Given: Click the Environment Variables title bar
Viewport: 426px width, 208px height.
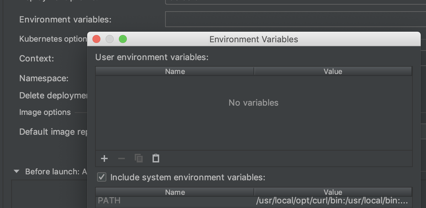Looking at the screenshot, I should (253, 39).
